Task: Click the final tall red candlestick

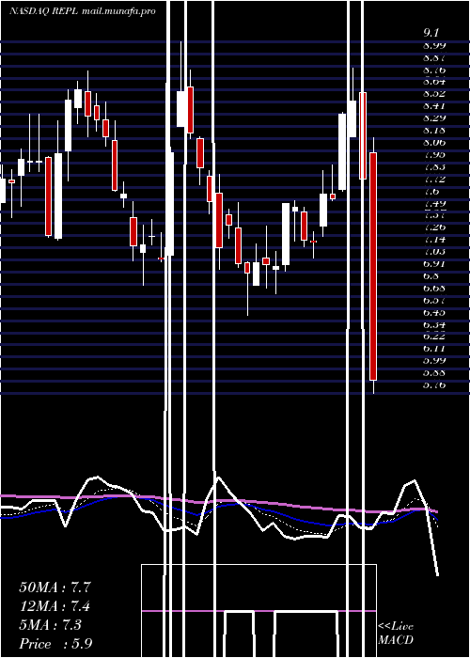Action: coord(373,266)
